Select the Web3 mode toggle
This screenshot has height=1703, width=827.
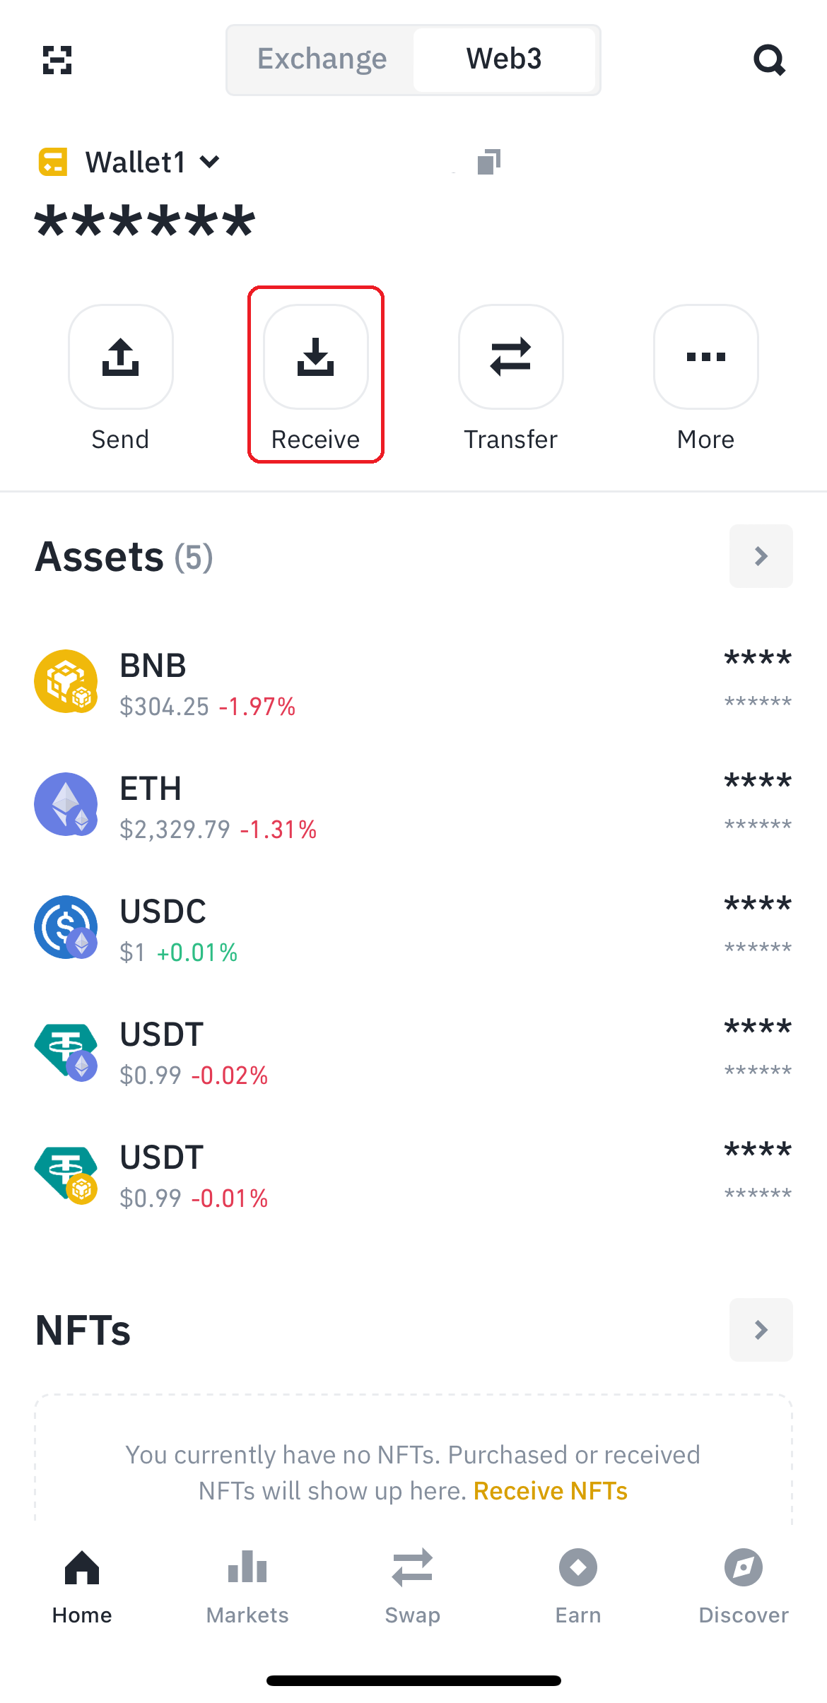tap(504, 59)
